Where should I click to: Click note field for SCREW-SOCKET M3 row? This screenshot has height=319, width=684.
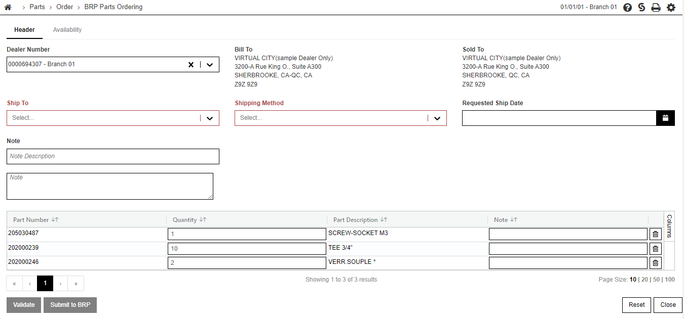[x=568, y=234]
